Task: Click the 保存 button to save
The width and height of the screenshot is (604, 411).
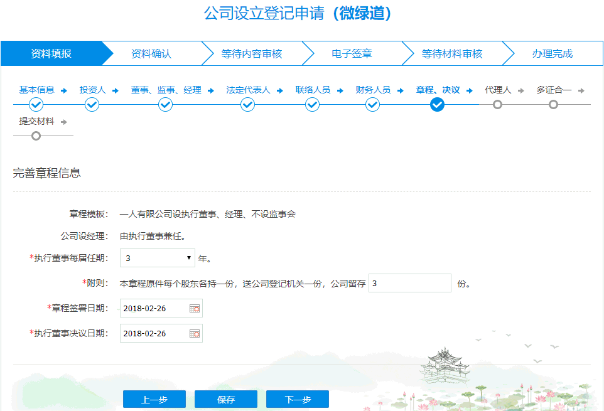Action: point(225,398)
